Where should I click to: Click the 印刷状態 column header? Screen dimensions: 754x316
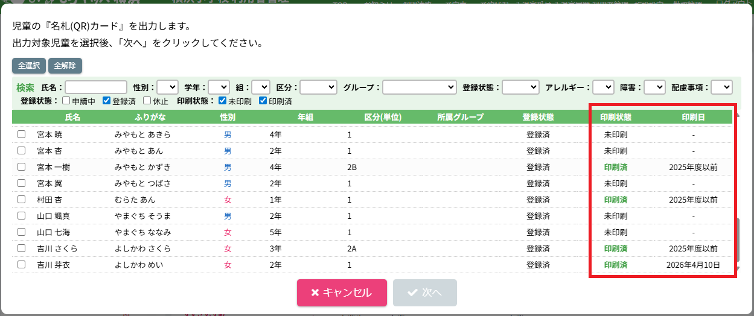point(615,117)
